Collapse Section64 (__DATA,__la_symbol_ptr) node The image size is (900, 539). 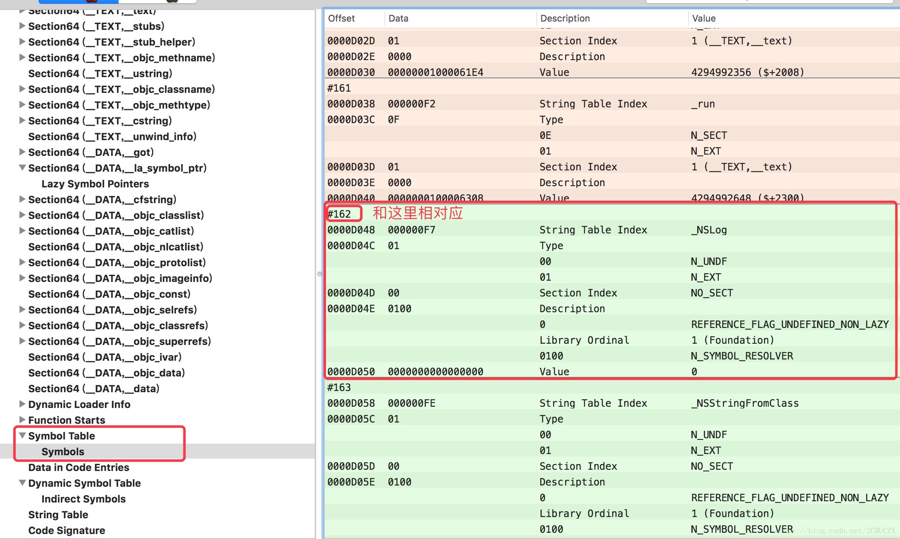(22, 168)
